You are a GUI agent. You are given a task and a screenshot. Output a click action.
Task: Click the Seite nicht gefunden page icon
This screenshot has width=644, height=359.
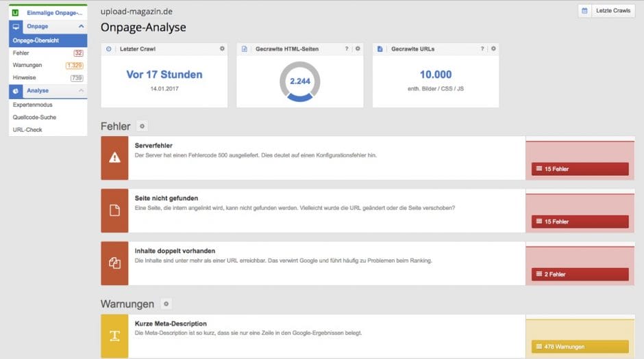click(114, 211)
